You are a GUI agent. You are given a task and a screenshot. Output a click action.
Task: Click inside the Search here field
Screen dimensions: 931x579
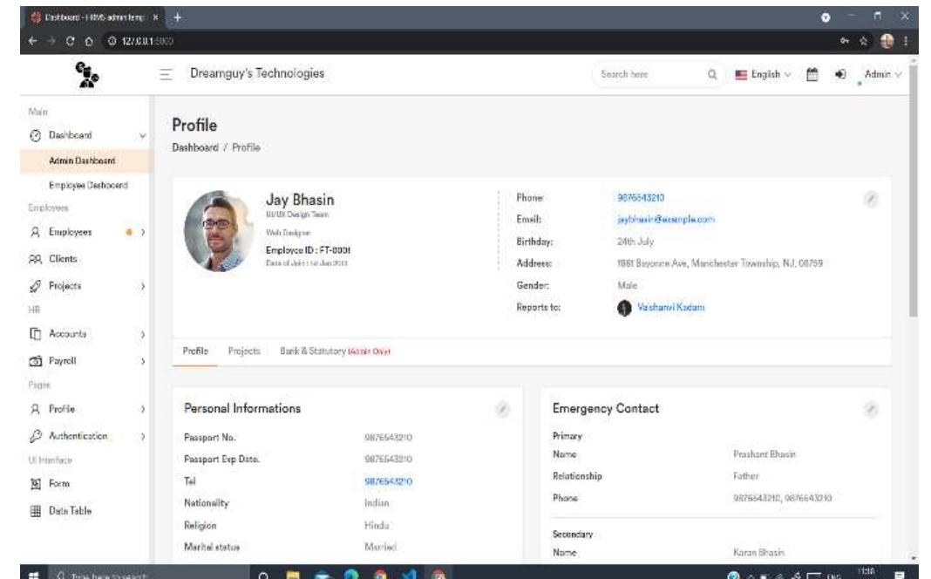point(655,74)
